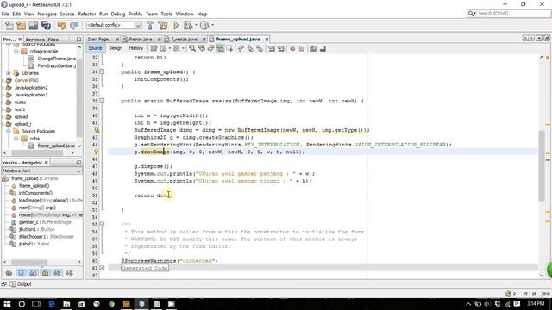Click the Shift Line Right editor icon
The height and width of the screenshot is (310, 552).
click(x=280, y=48)
